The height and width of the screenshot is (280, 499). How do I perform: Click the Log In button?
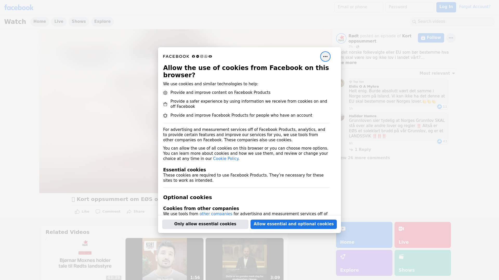(x=446, y=7)
